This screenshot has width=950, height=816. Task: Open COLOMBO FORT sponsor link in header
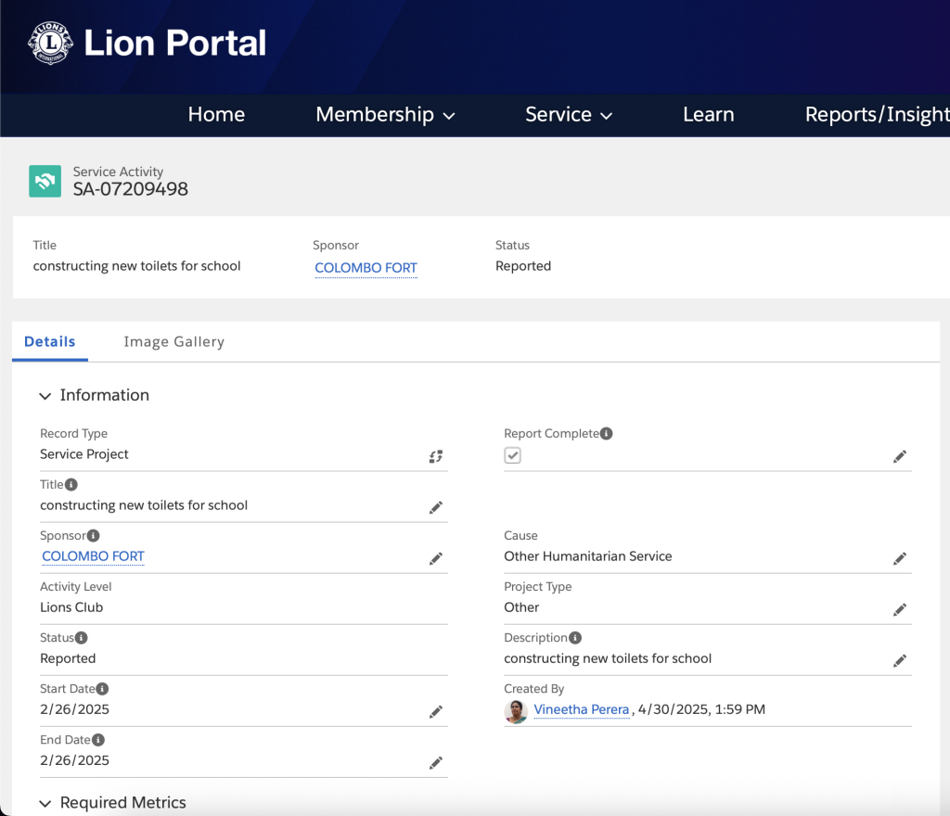[366, 268]
